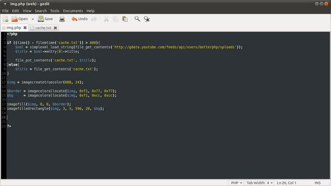Close the cache.txt tab
The image size is (331, 186).
click(x=55, y=28)
